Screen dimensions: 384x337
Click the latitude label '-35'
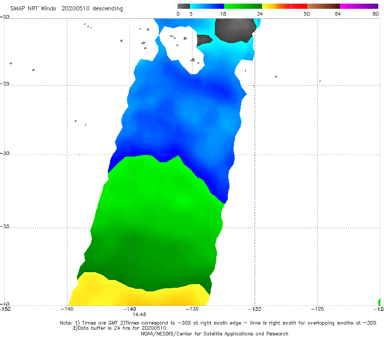point(5,227)
